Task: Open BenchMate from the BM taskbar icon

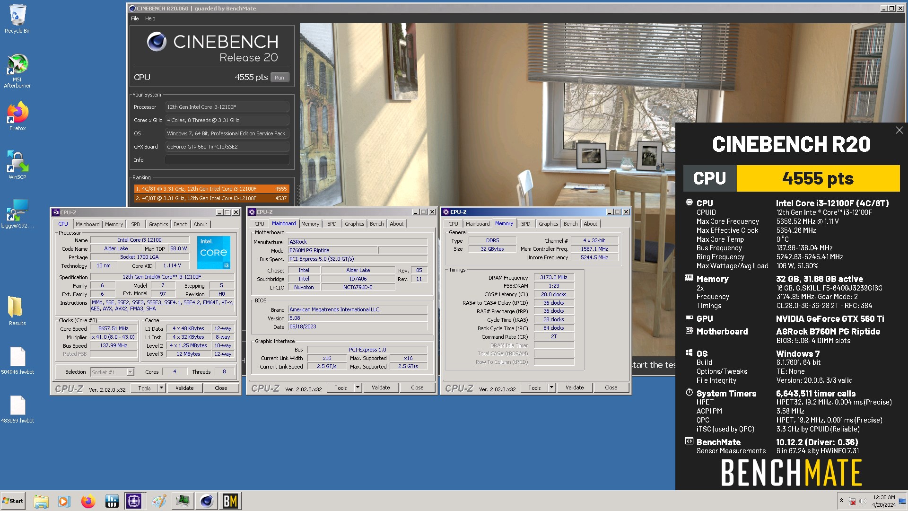Action: [230, 501]
